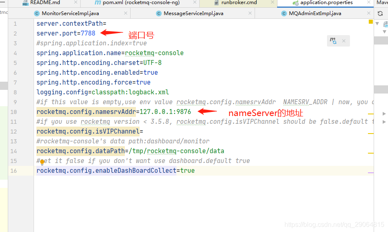Viewport: 388px width, 232px height.
Task: Click line number 16 in the gutter
Action: (x=14, y=171)
